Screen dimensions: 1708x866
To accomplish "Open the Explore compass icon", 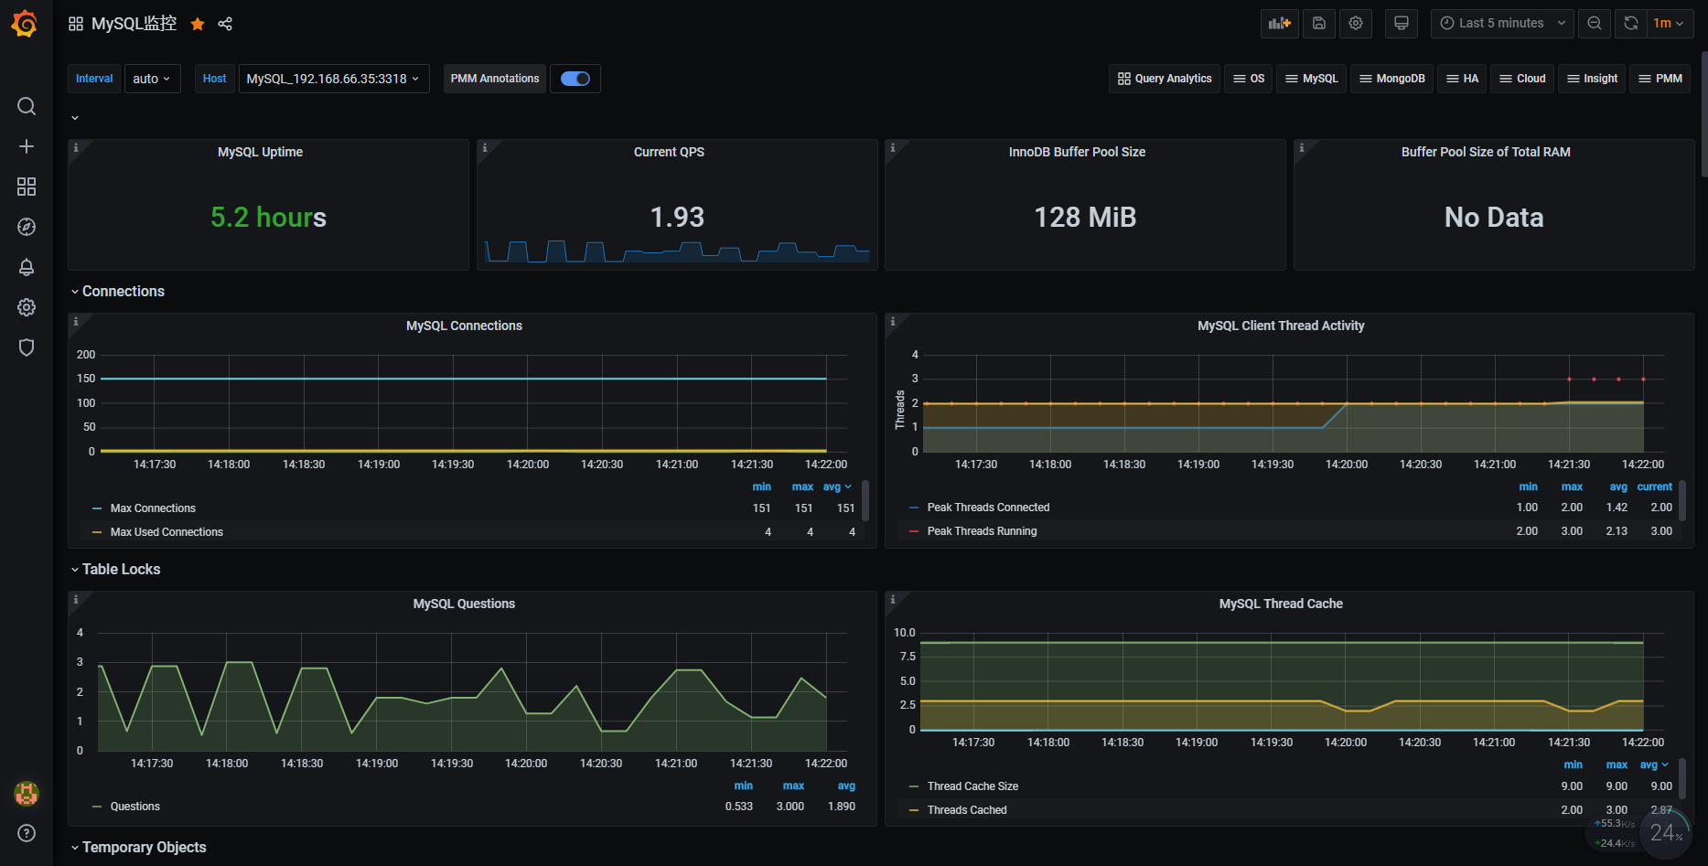I will click(27, 227).
